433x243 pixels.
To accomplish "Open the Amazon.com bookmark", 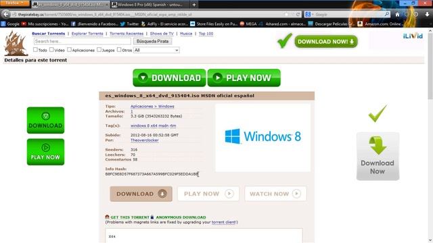I will coord(380,24).
